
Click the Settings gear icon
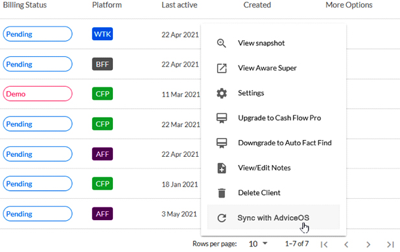pyautogui.click(x=222, y=93)
